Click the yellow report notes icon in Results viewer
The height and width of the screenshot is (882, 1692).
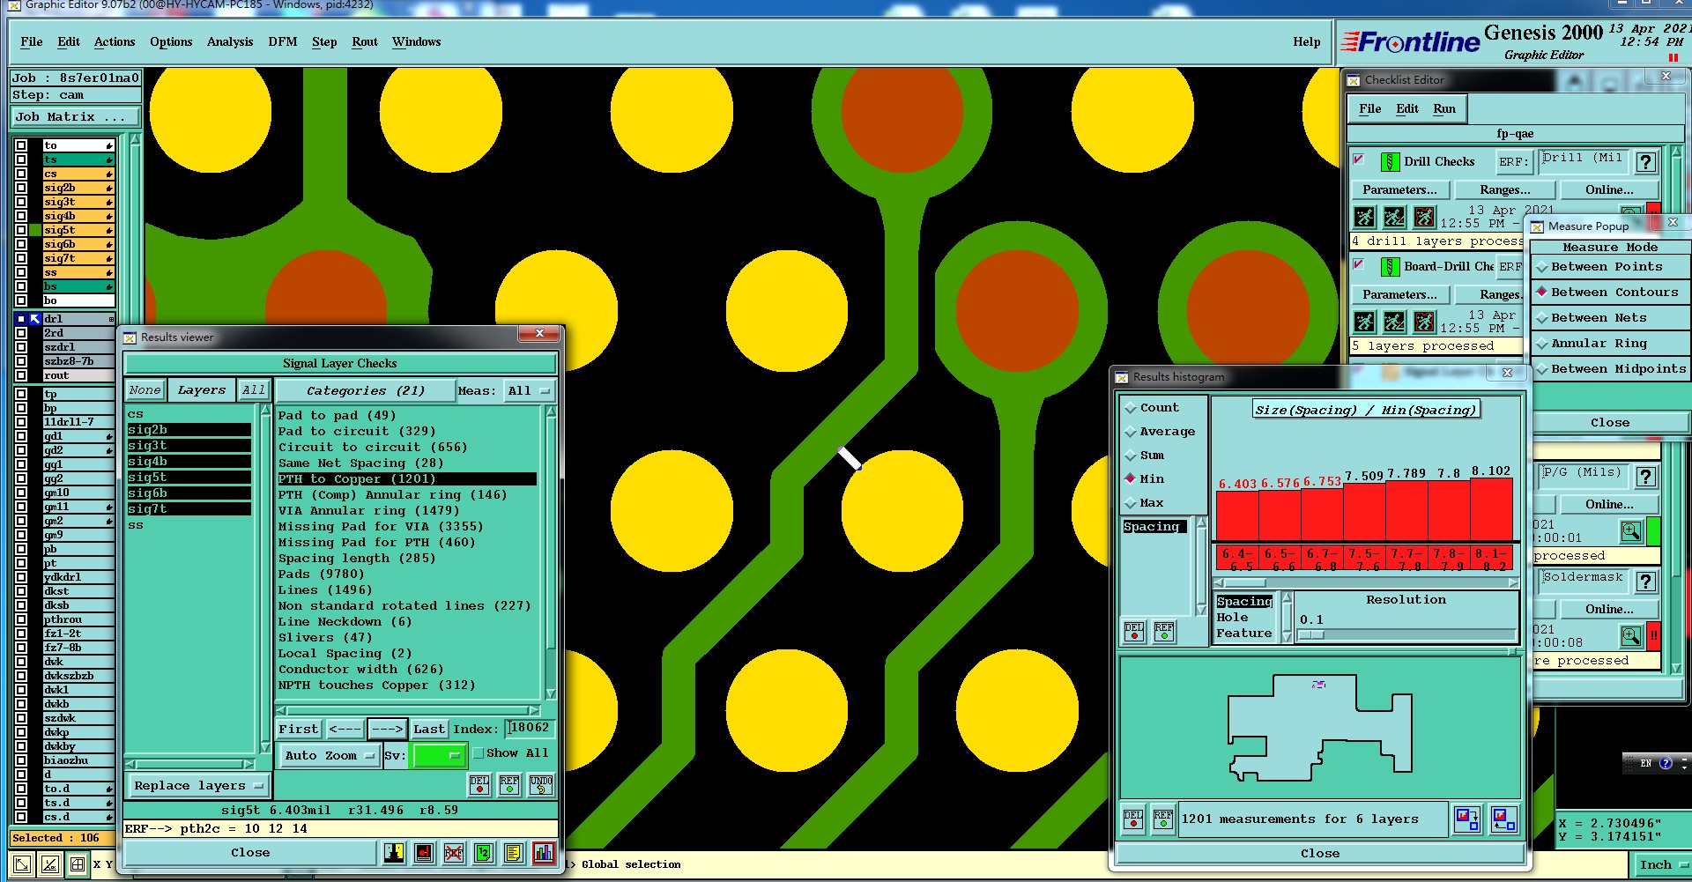coord(514,853)
